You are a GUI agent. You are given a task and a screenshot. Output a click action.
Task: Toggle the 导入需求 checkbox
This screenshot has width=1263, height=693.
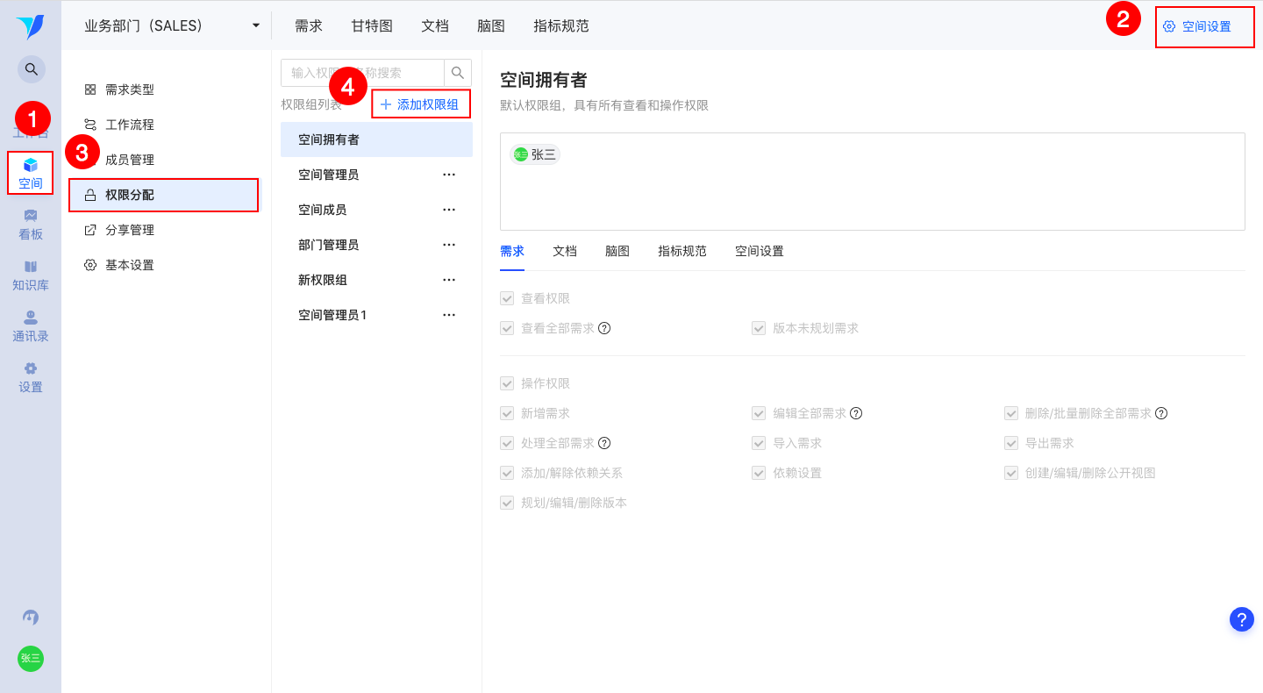point(759,443)
